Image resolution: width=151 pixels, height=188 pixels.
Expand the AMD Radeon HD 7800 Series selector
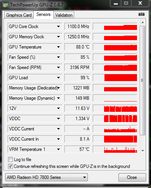[47, 177]
